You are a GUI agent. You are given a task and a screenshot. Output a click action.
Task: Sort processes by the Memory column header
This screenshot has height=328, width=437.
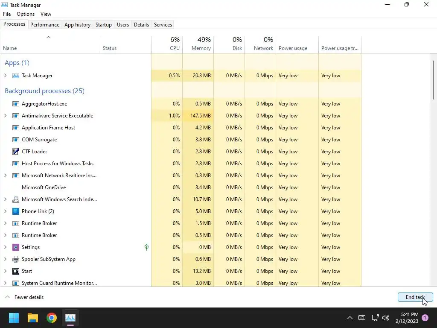pos(198,44)
